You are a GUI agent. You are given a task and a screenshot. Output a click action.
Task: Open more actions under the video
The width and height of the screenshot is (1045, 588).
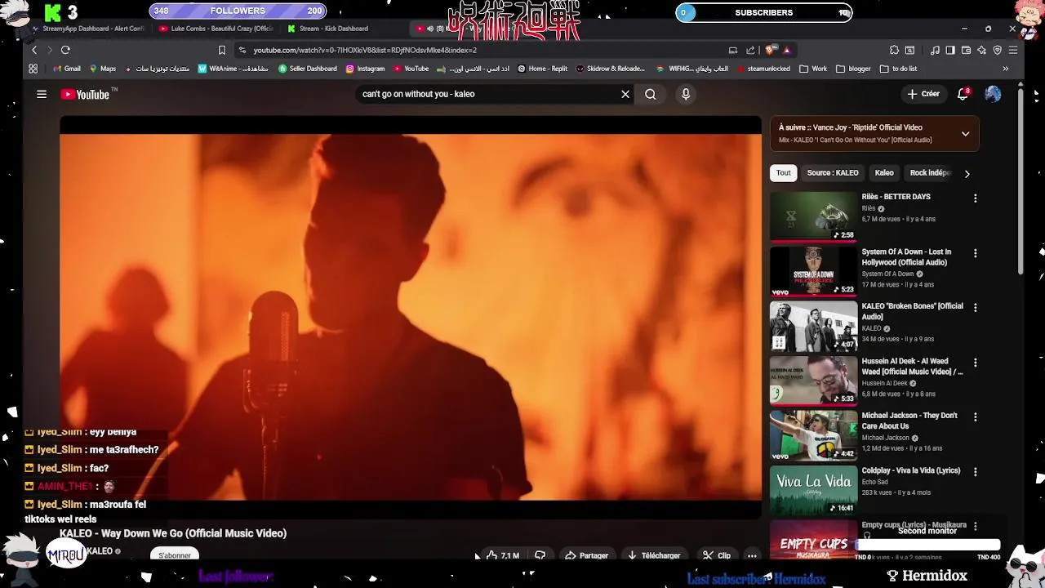click(752, 555)
